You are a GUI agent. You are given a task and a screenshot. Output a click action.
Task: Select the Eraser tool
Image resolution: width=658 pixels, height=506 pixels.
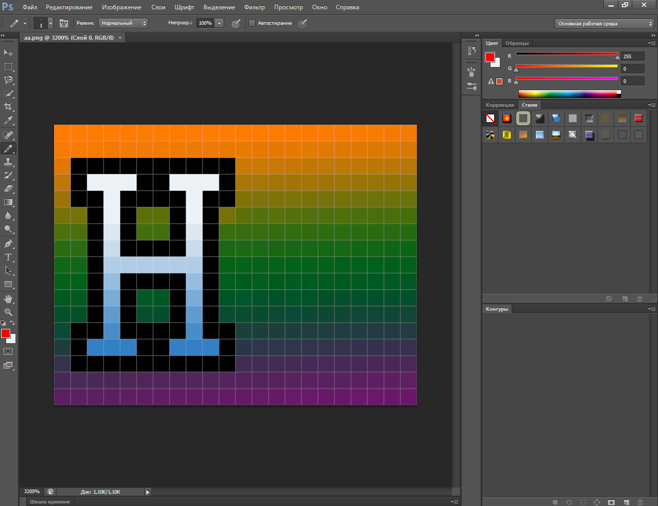[8, 189]
